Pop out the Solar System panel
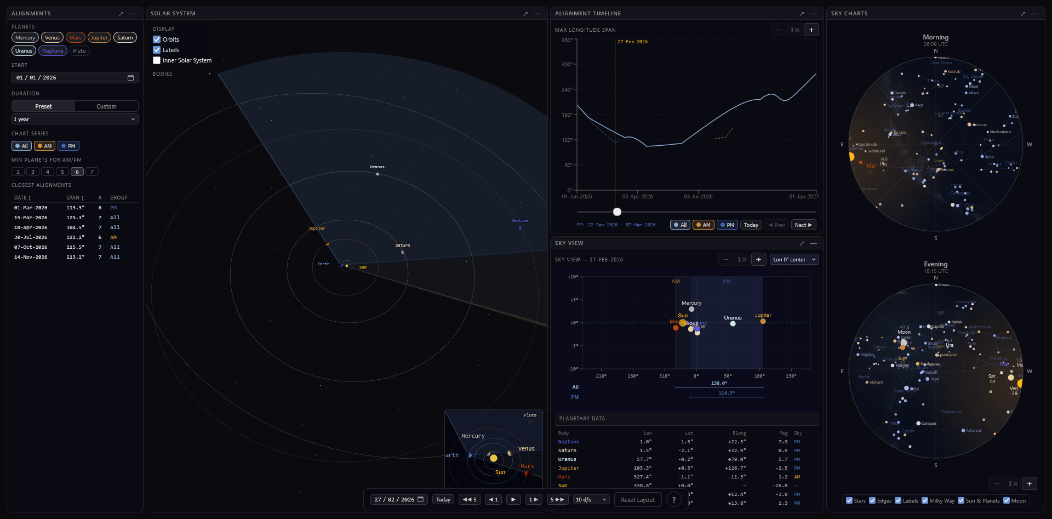The width and height of the screenshot is (1052, 519). [x=525, y=14]
